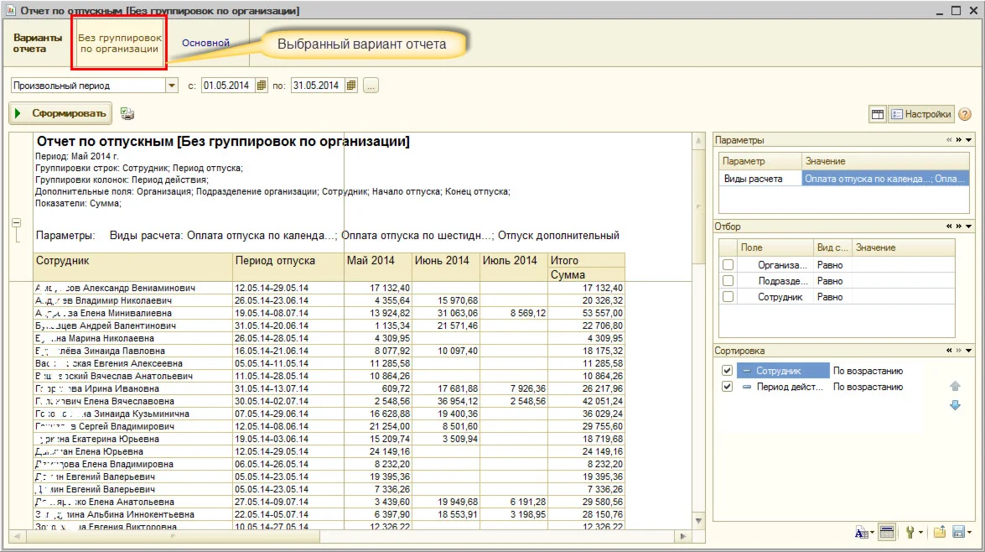Click the help question mark icon
Screen dimensions: 985x552
click(965, 114)
